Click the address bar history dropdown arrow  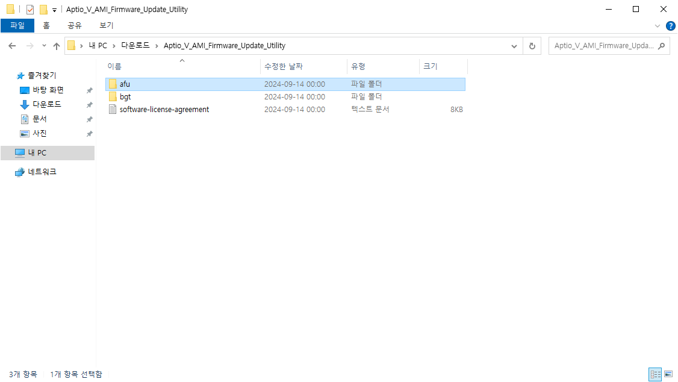514,45
